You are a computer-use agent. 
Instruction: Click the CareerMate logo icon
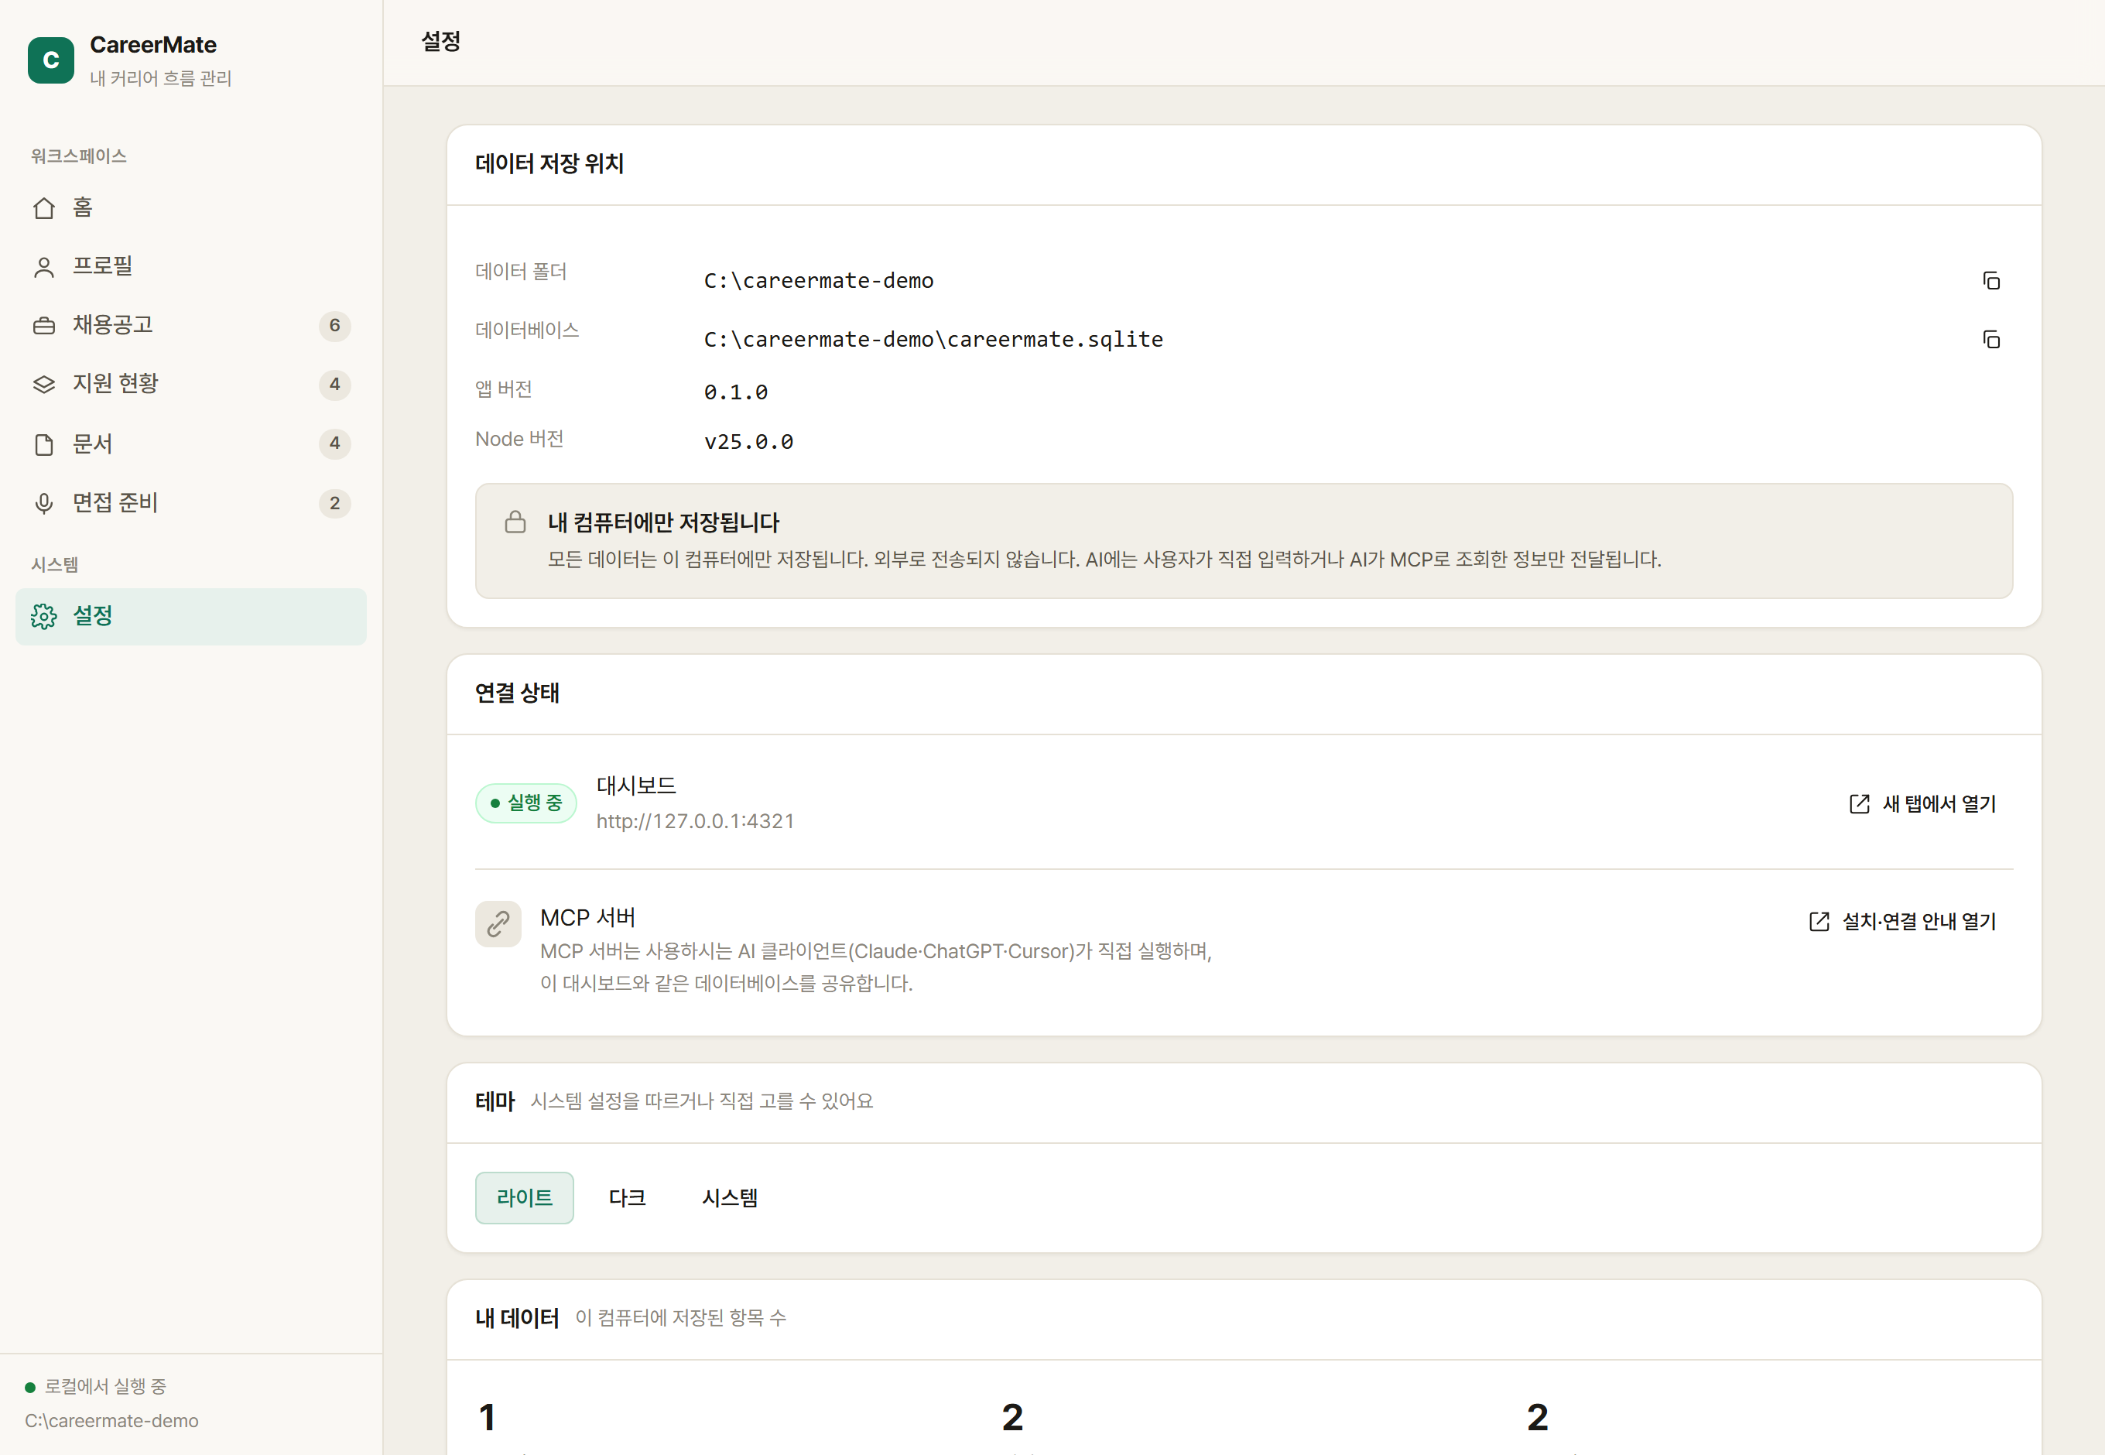[51, 60]
